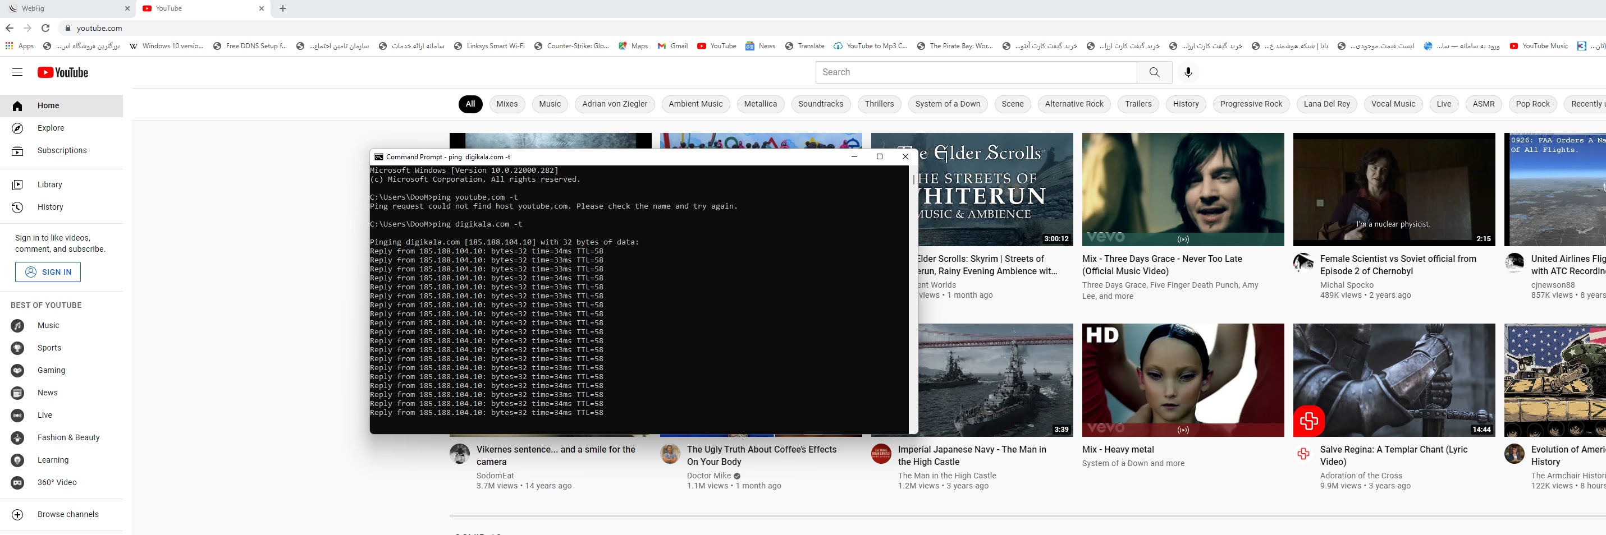Screen dimensions: 1606x535
Task: Open Gaming under Best of YouTube
Action: 62,371
